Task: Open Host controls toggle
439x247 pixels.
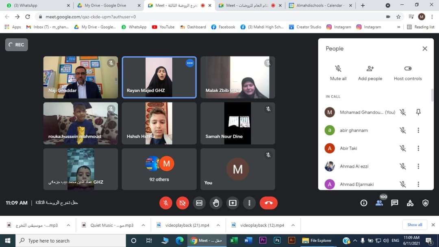Action: (x=408, y=72)
